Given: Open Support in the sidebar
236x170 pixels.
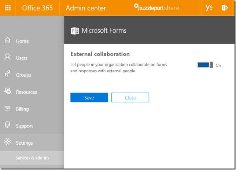Looking at the screenshot, I should coord(32,126).
